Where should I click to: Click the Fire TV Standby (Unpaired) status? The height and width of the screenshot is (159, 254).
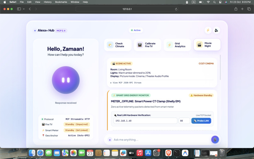click(77, 124)
